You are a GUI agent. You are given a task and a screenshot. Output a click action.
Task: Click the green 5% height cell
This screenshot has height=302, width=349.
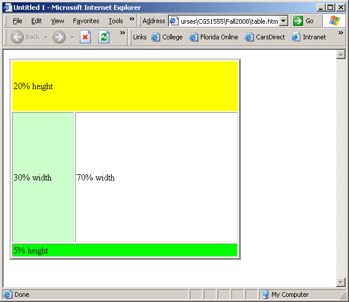125,250
